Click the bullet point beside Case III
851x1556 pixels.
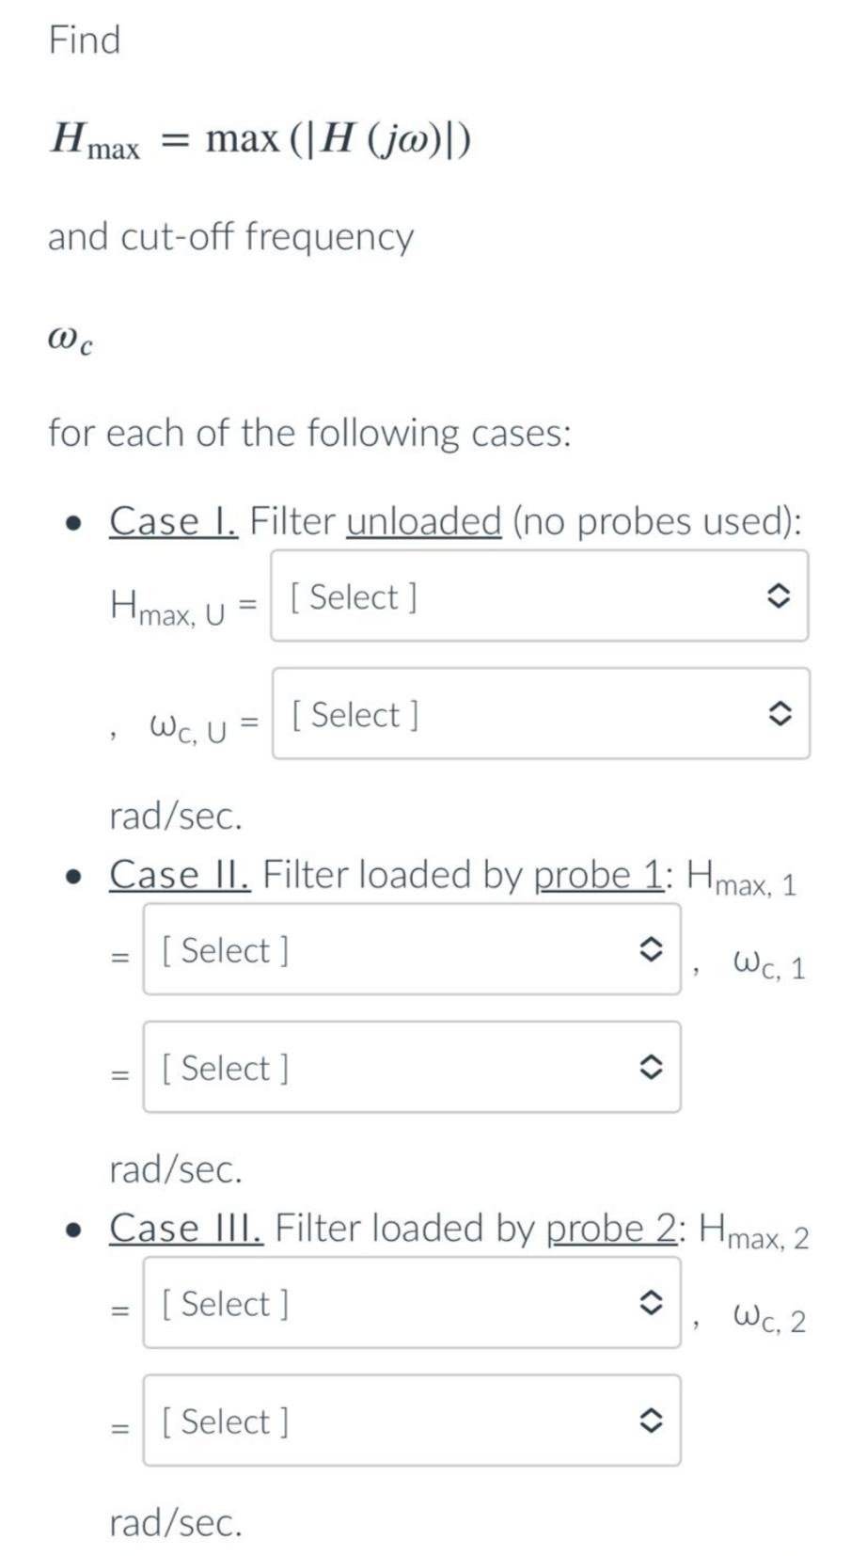72,1230
